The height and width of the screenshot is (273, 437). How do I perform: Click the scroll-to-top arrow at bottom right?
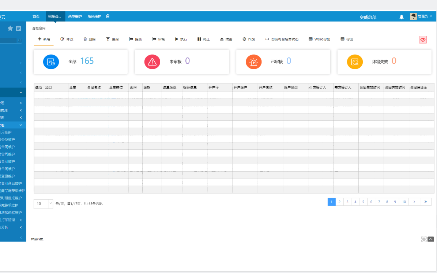click(x=431, y=239)
